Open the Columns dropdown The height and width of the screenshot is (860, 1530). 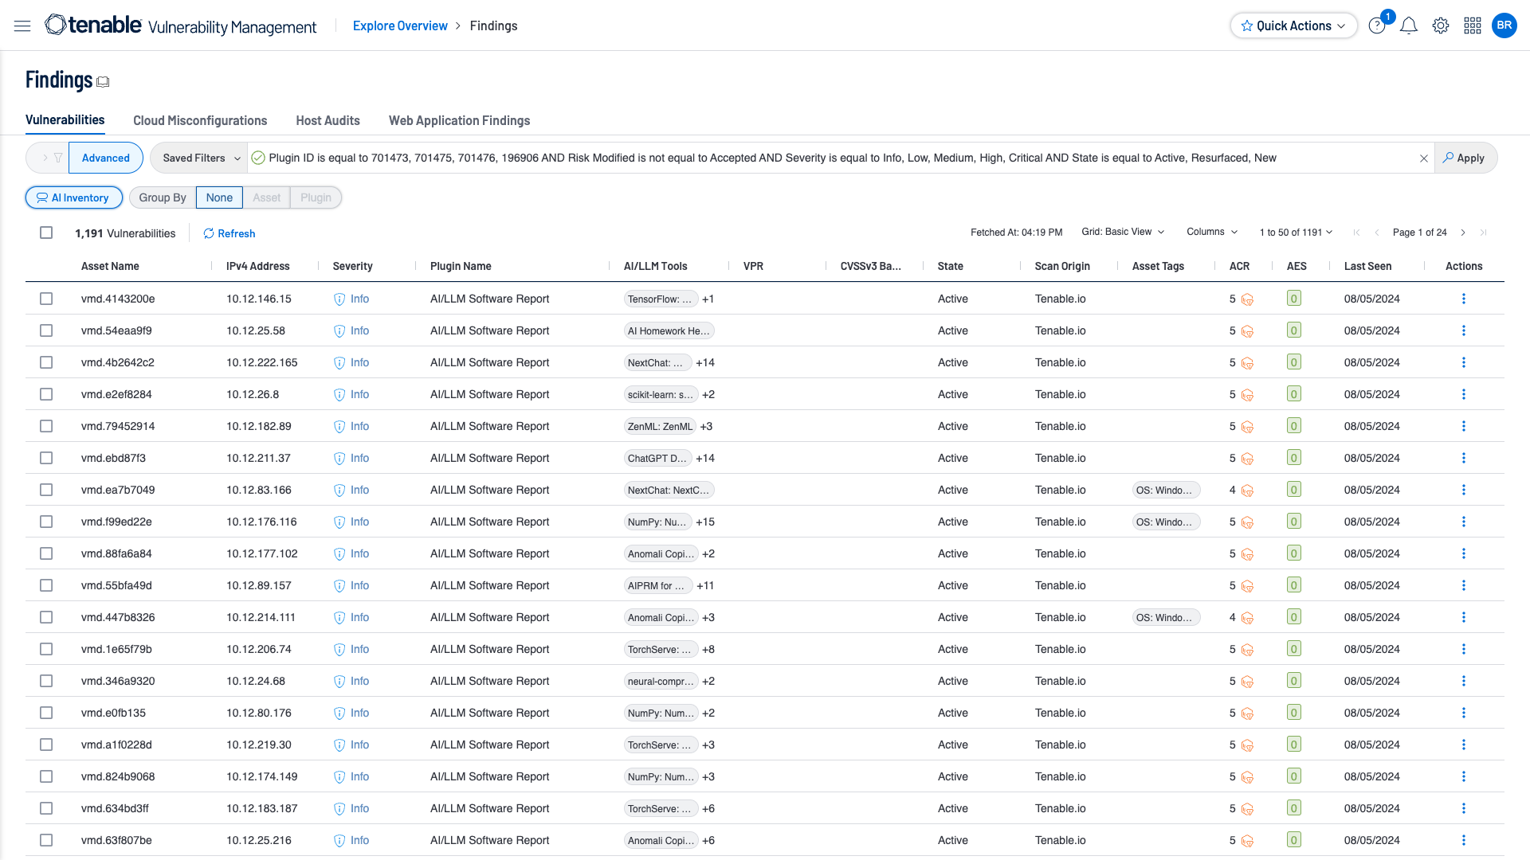coord(1211,233)
